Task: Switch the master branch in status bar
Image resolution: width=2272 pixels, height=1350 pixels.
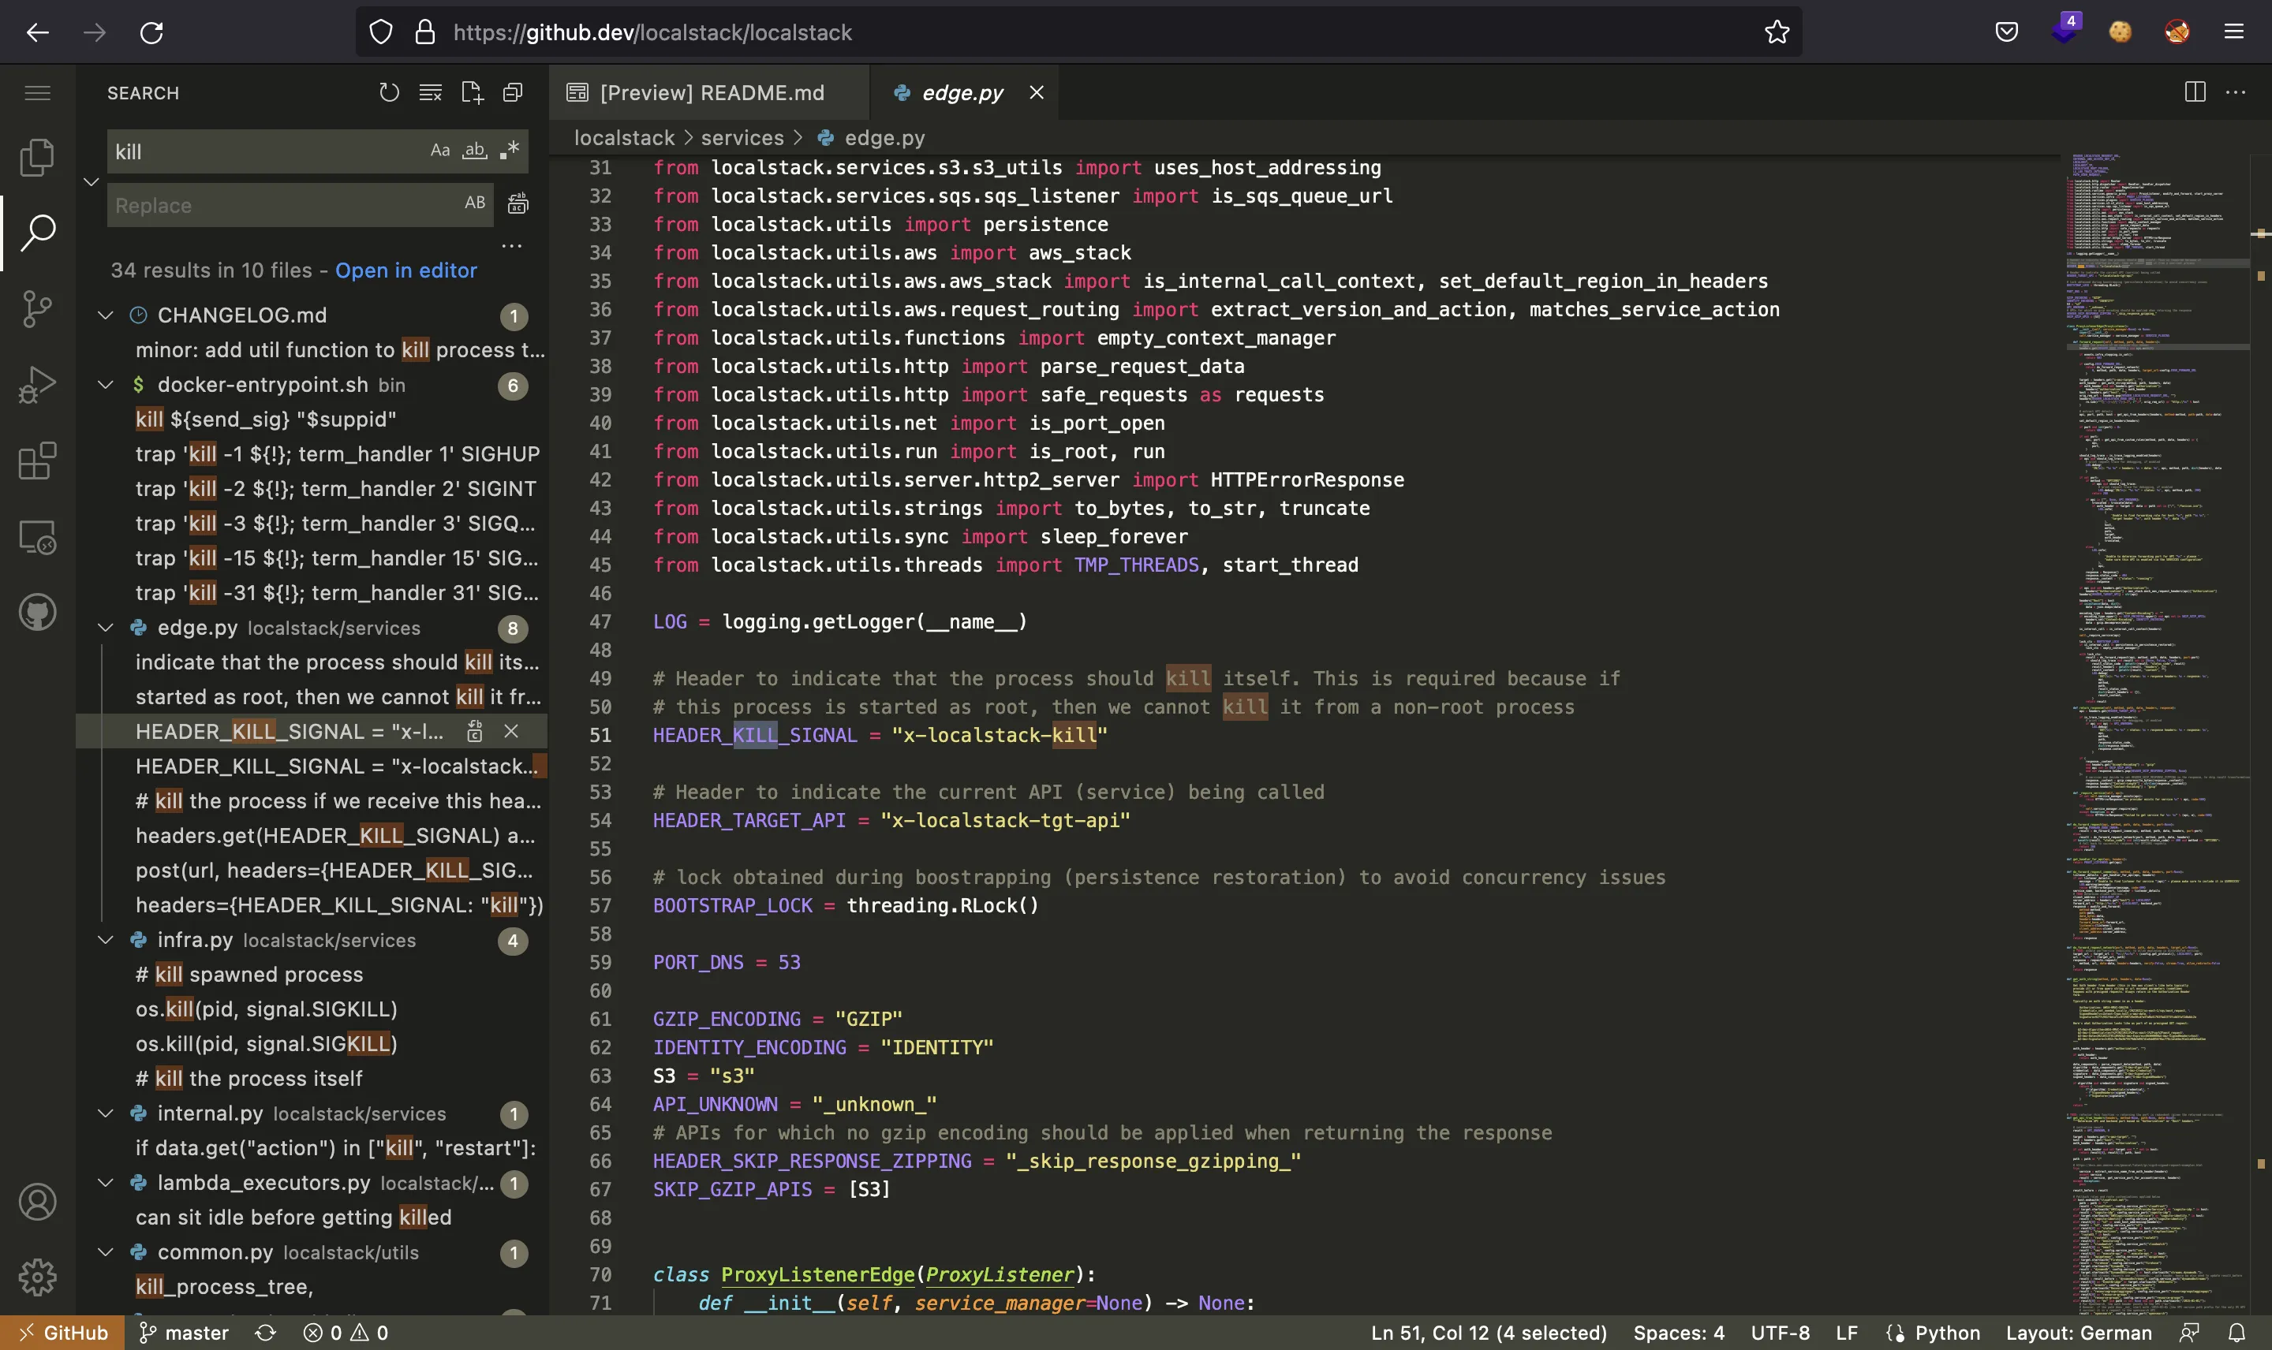Action: point(184,1333)
